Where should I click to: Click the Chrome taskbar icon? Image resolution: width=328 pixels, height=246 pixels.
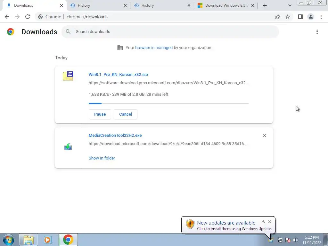coord(68,240)
